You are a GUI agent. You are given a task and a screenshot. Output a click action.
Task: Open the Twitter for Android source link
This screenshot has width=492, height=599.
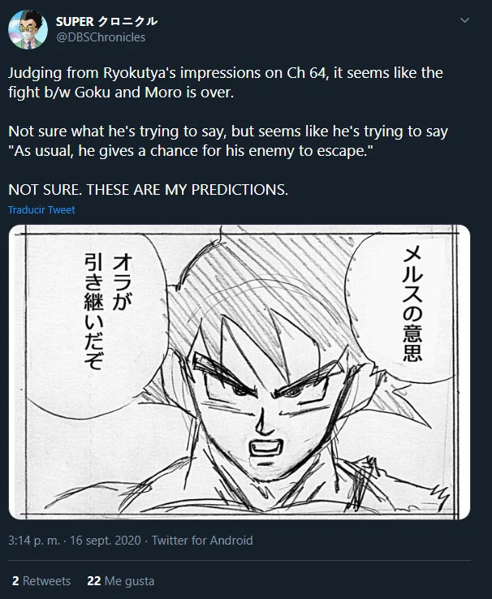[x=202, y=541]
